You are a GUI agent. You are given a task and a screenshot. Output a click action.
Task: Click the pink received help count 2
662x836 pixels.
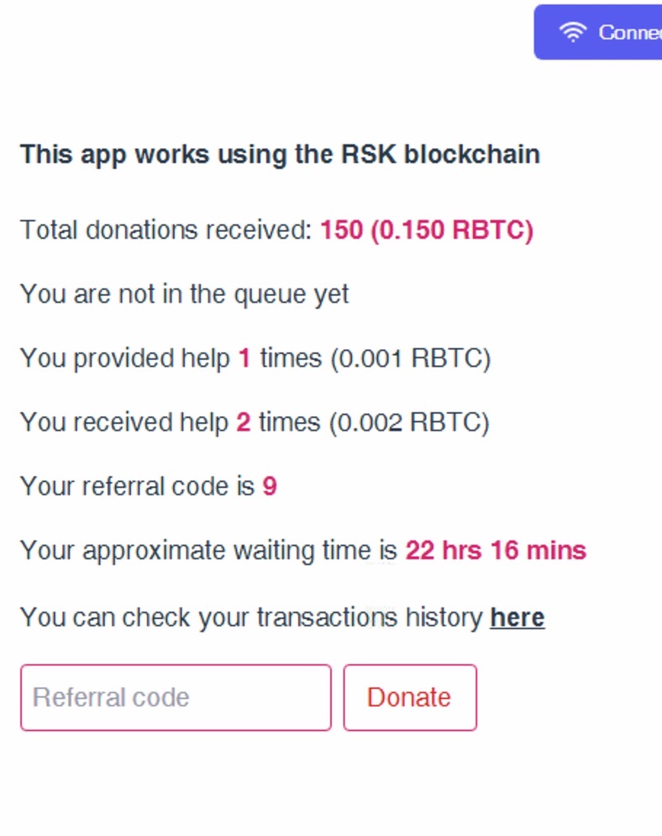(x=244, y=422)
